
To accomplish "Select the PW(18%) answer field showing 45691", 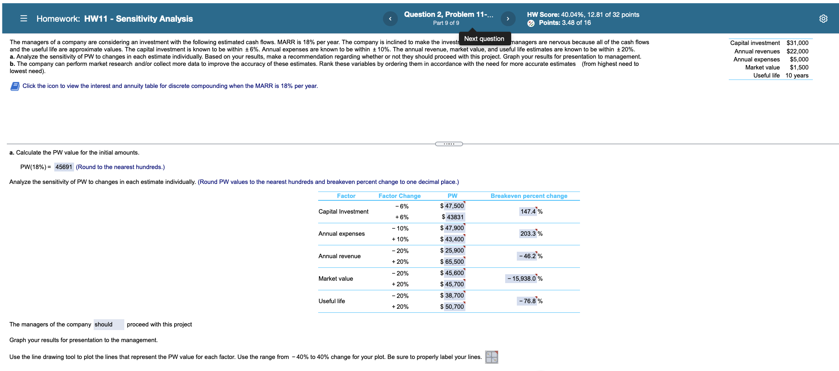I will point(63,167).
